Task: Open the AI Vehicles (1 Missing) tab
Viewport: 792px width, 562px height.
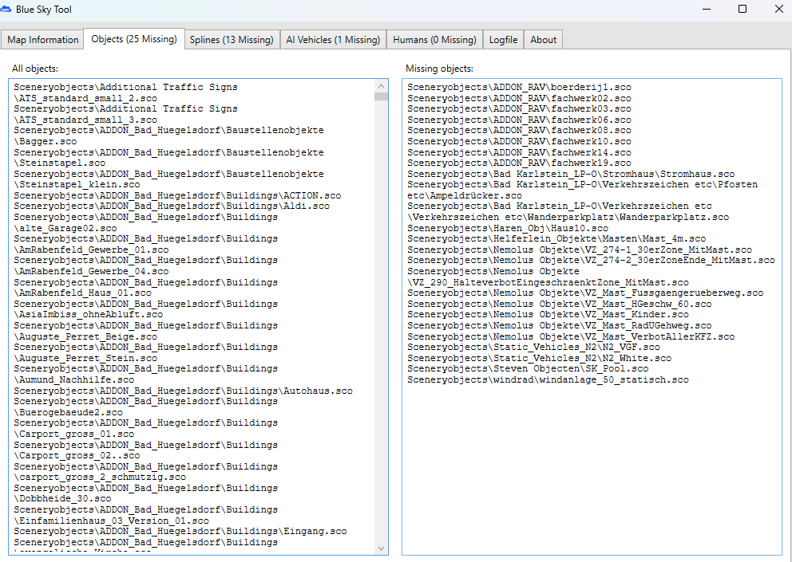Action: pos(333,40)
